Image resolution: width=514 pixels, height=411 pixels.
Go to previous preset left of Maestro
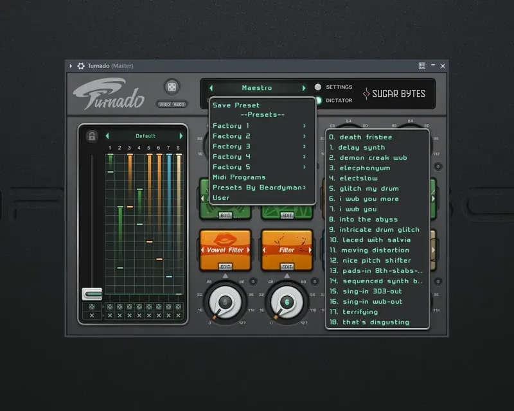pyautogui.click(x=211, y=88)
